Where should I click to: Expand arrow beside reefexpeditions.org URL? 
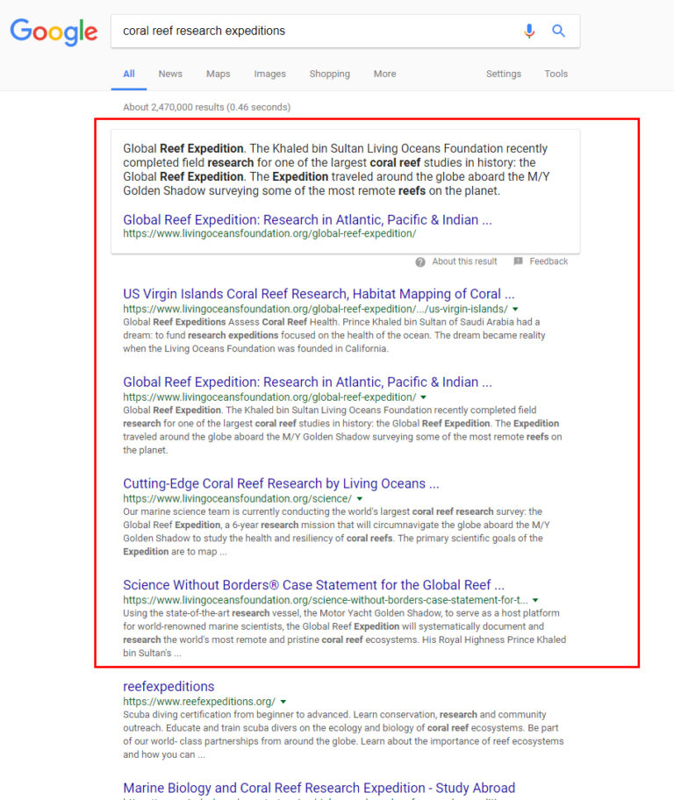pos(283,702)
